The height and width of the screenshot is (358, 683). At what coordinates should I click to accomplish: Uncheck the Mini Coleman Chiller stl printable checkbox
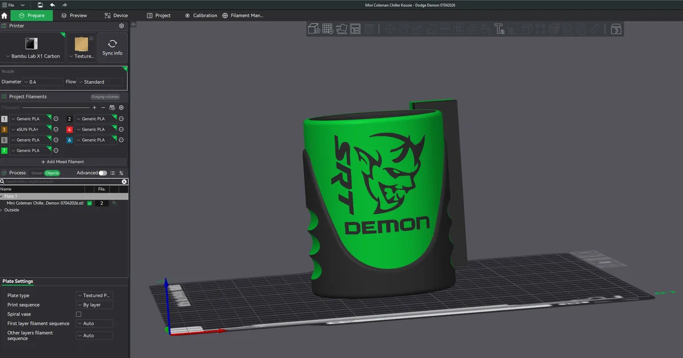[90, 203]
